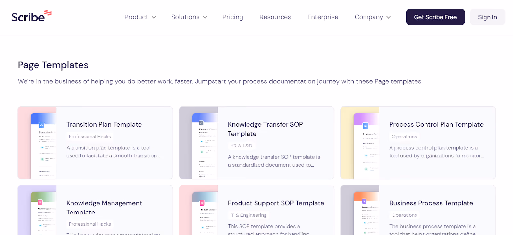Select Professional Hacks tag on Knowledge Management

pyautogui.click(x=90, y=224)
